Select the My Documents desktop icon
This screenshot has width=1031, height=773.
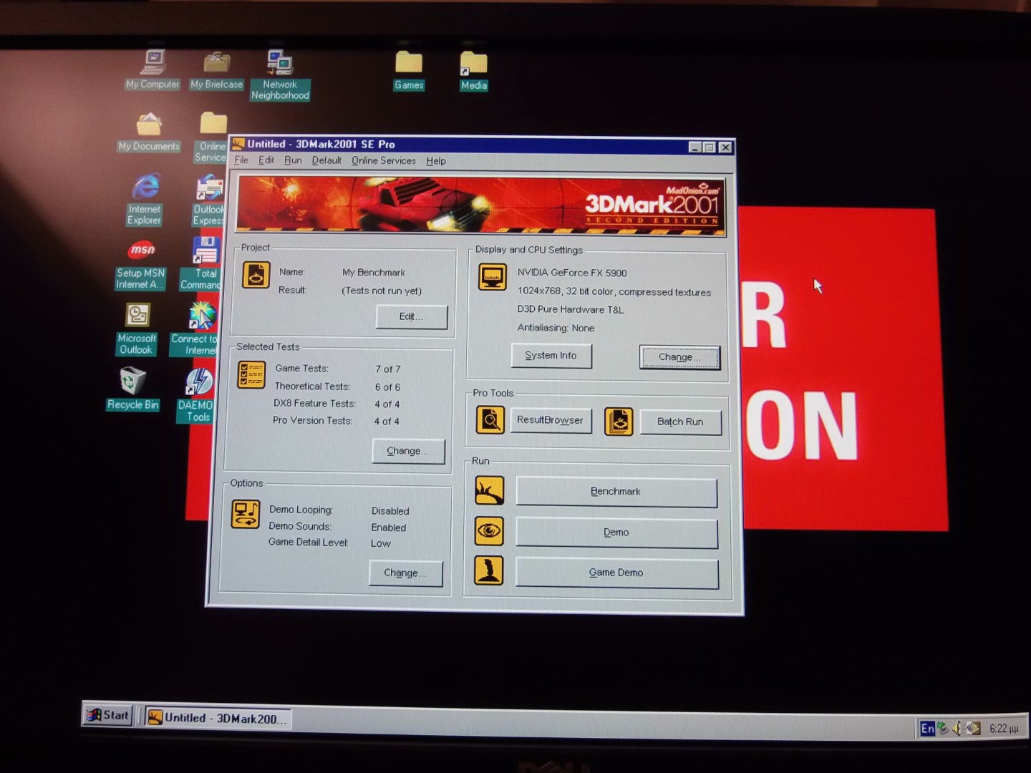[149, 132]
